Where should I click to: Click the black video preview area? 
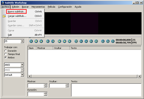pos(93,23)
